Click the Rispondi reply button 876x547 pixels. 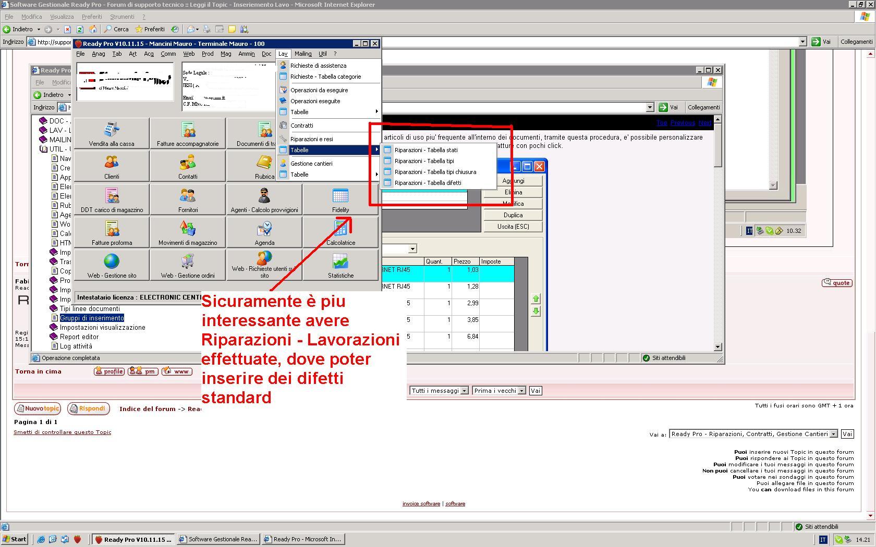(x=89, y=408)
